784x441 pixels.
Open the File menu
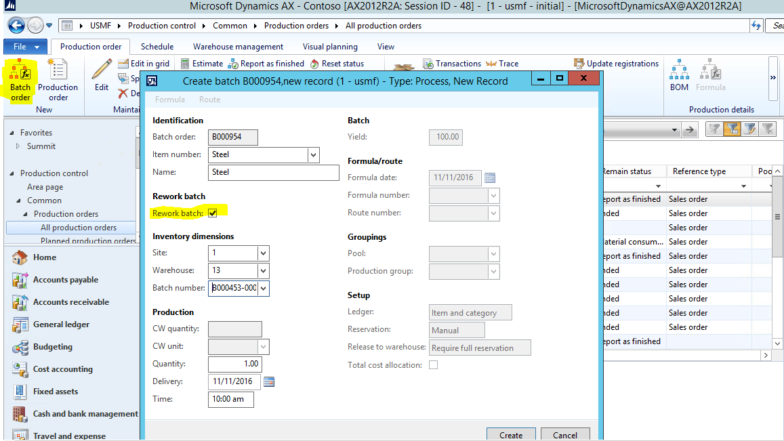click(26, 47)
